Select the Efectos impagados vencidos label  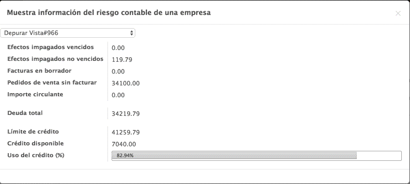[51, 47]
